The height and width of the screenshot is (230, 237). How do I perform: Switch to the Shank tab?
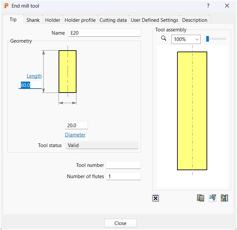(33, 20)
